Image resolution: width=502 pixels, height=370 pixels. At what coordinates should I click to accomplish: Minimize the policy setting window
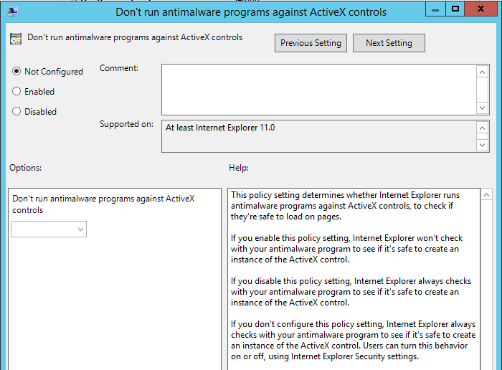coord(436,10)
